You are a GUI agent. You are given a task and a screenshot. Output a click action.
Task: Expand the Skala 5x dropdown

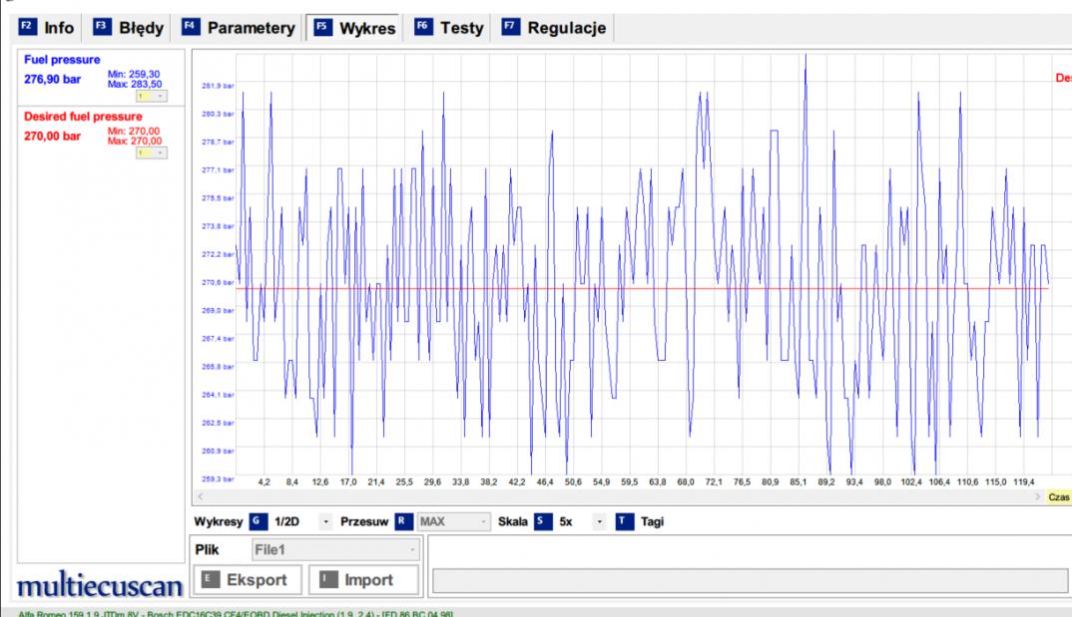coord(599,520)
